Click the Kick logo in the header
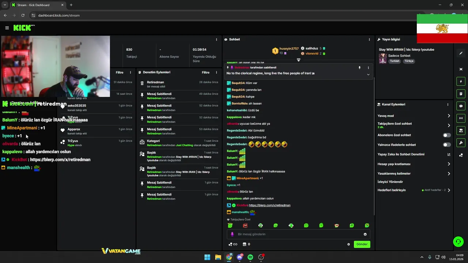Viewport: 468px width, 263px height. (x=24, y=28)
